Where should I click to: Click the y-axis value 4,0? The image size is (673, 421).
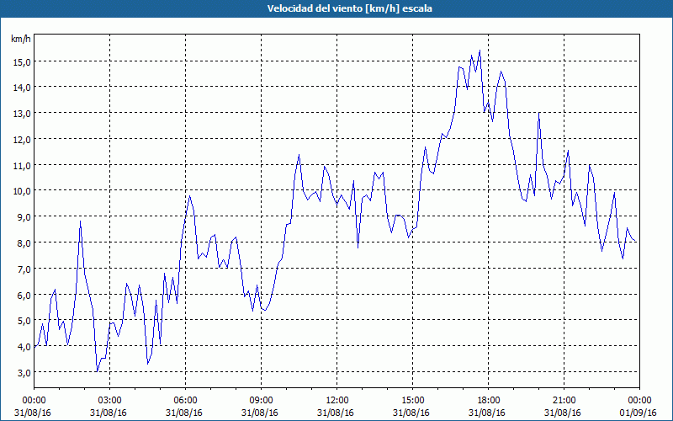pyautogui.click(x=24, y=346)
